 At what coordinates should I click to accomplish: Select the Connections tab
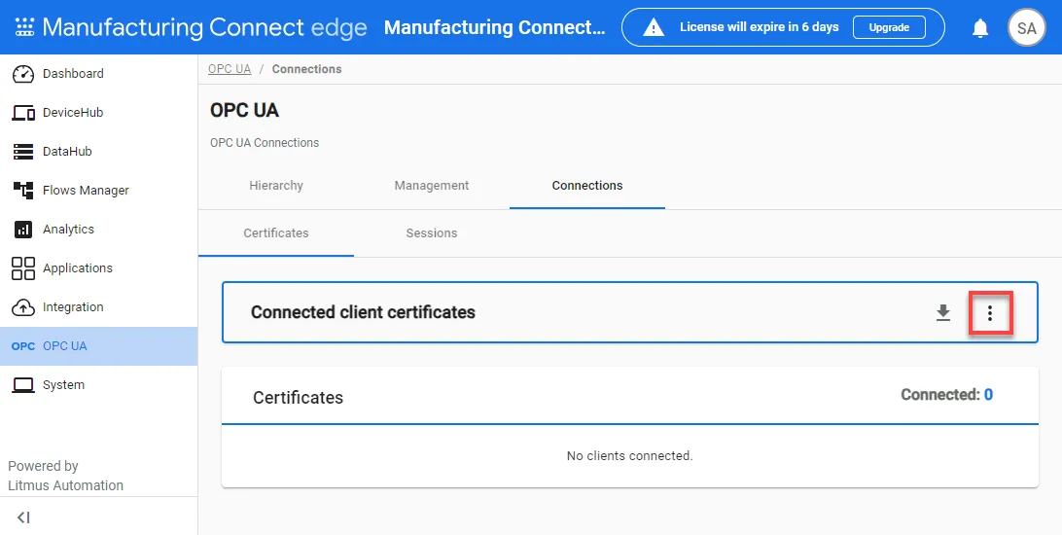(x=587, y=186)
